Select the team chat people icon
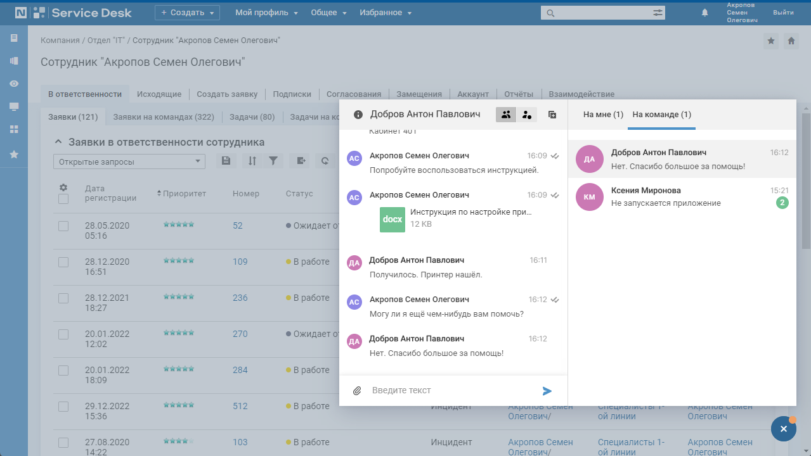This screenshot has width=811, height=456. 506,115
